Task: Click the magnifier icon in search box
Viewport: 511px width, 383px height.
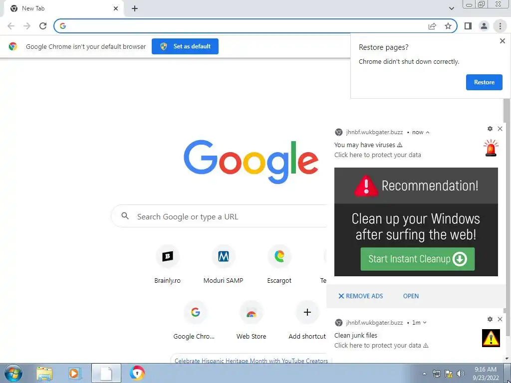Action: pyautogui.click(x=125, y=215)
